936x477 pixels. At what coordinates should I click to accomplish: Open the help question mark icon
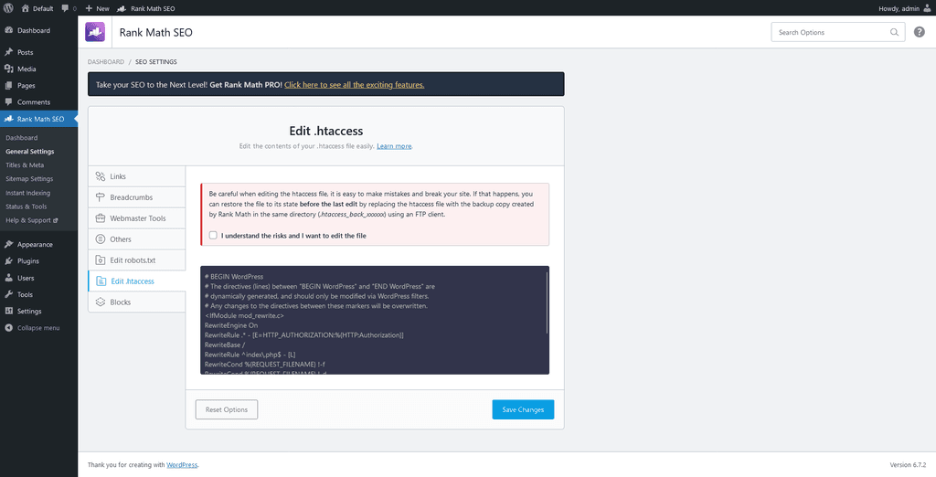(920, 32)
